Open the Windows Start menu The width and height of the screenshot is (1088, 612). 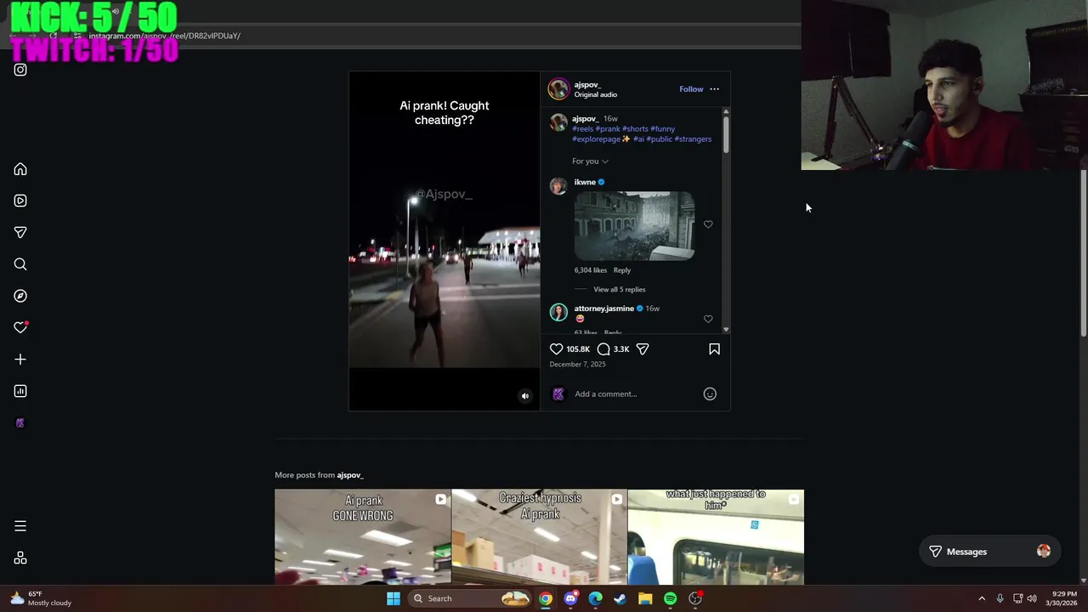point(393,598)
